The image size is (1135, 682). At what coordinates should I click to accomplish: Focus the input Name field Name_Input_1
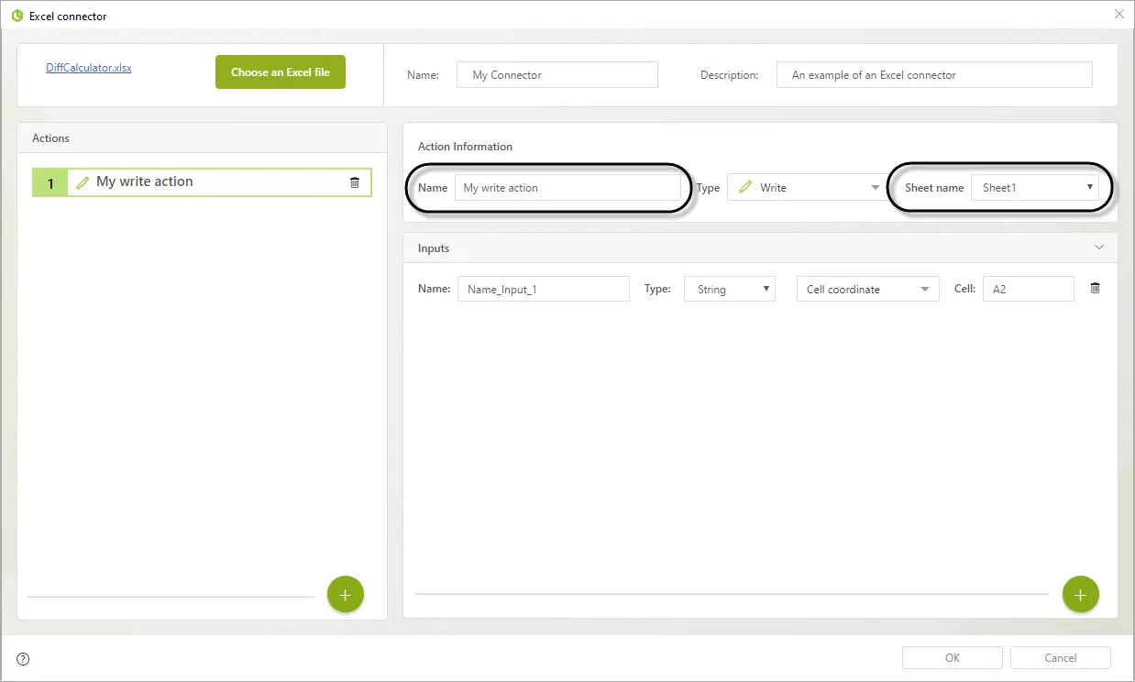[544, 289]
